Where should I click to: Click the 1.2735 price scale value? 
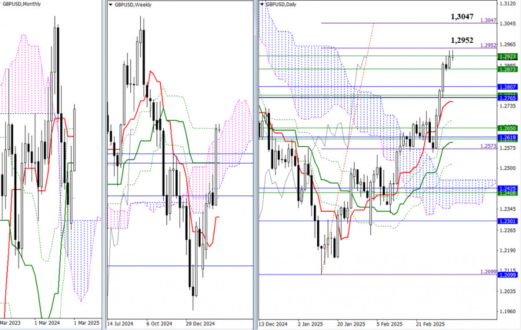pos(508,106)
